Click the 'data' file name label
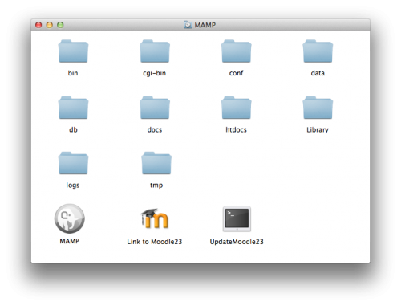The height and width of the screenshot is (306, 401). (318, 73)
